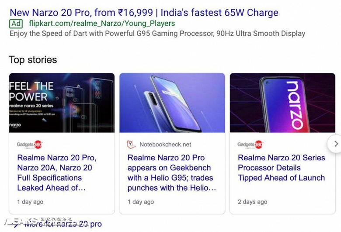Click the arrow icon beside More for narzo
341x232 pixels.
[15, 225]
